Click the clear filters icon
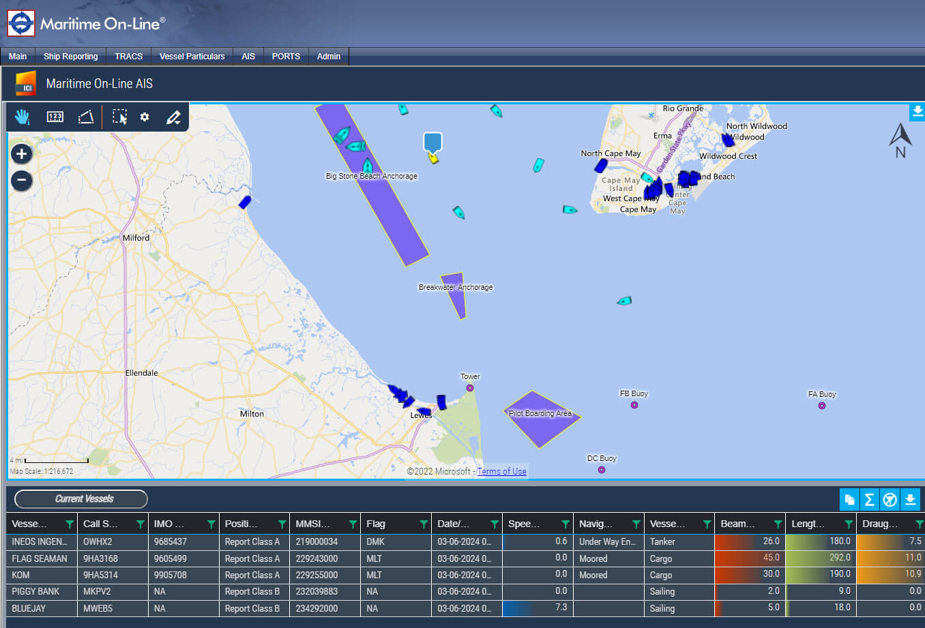The width and height of the screenshot is (925, 628). tap(890, 500)
